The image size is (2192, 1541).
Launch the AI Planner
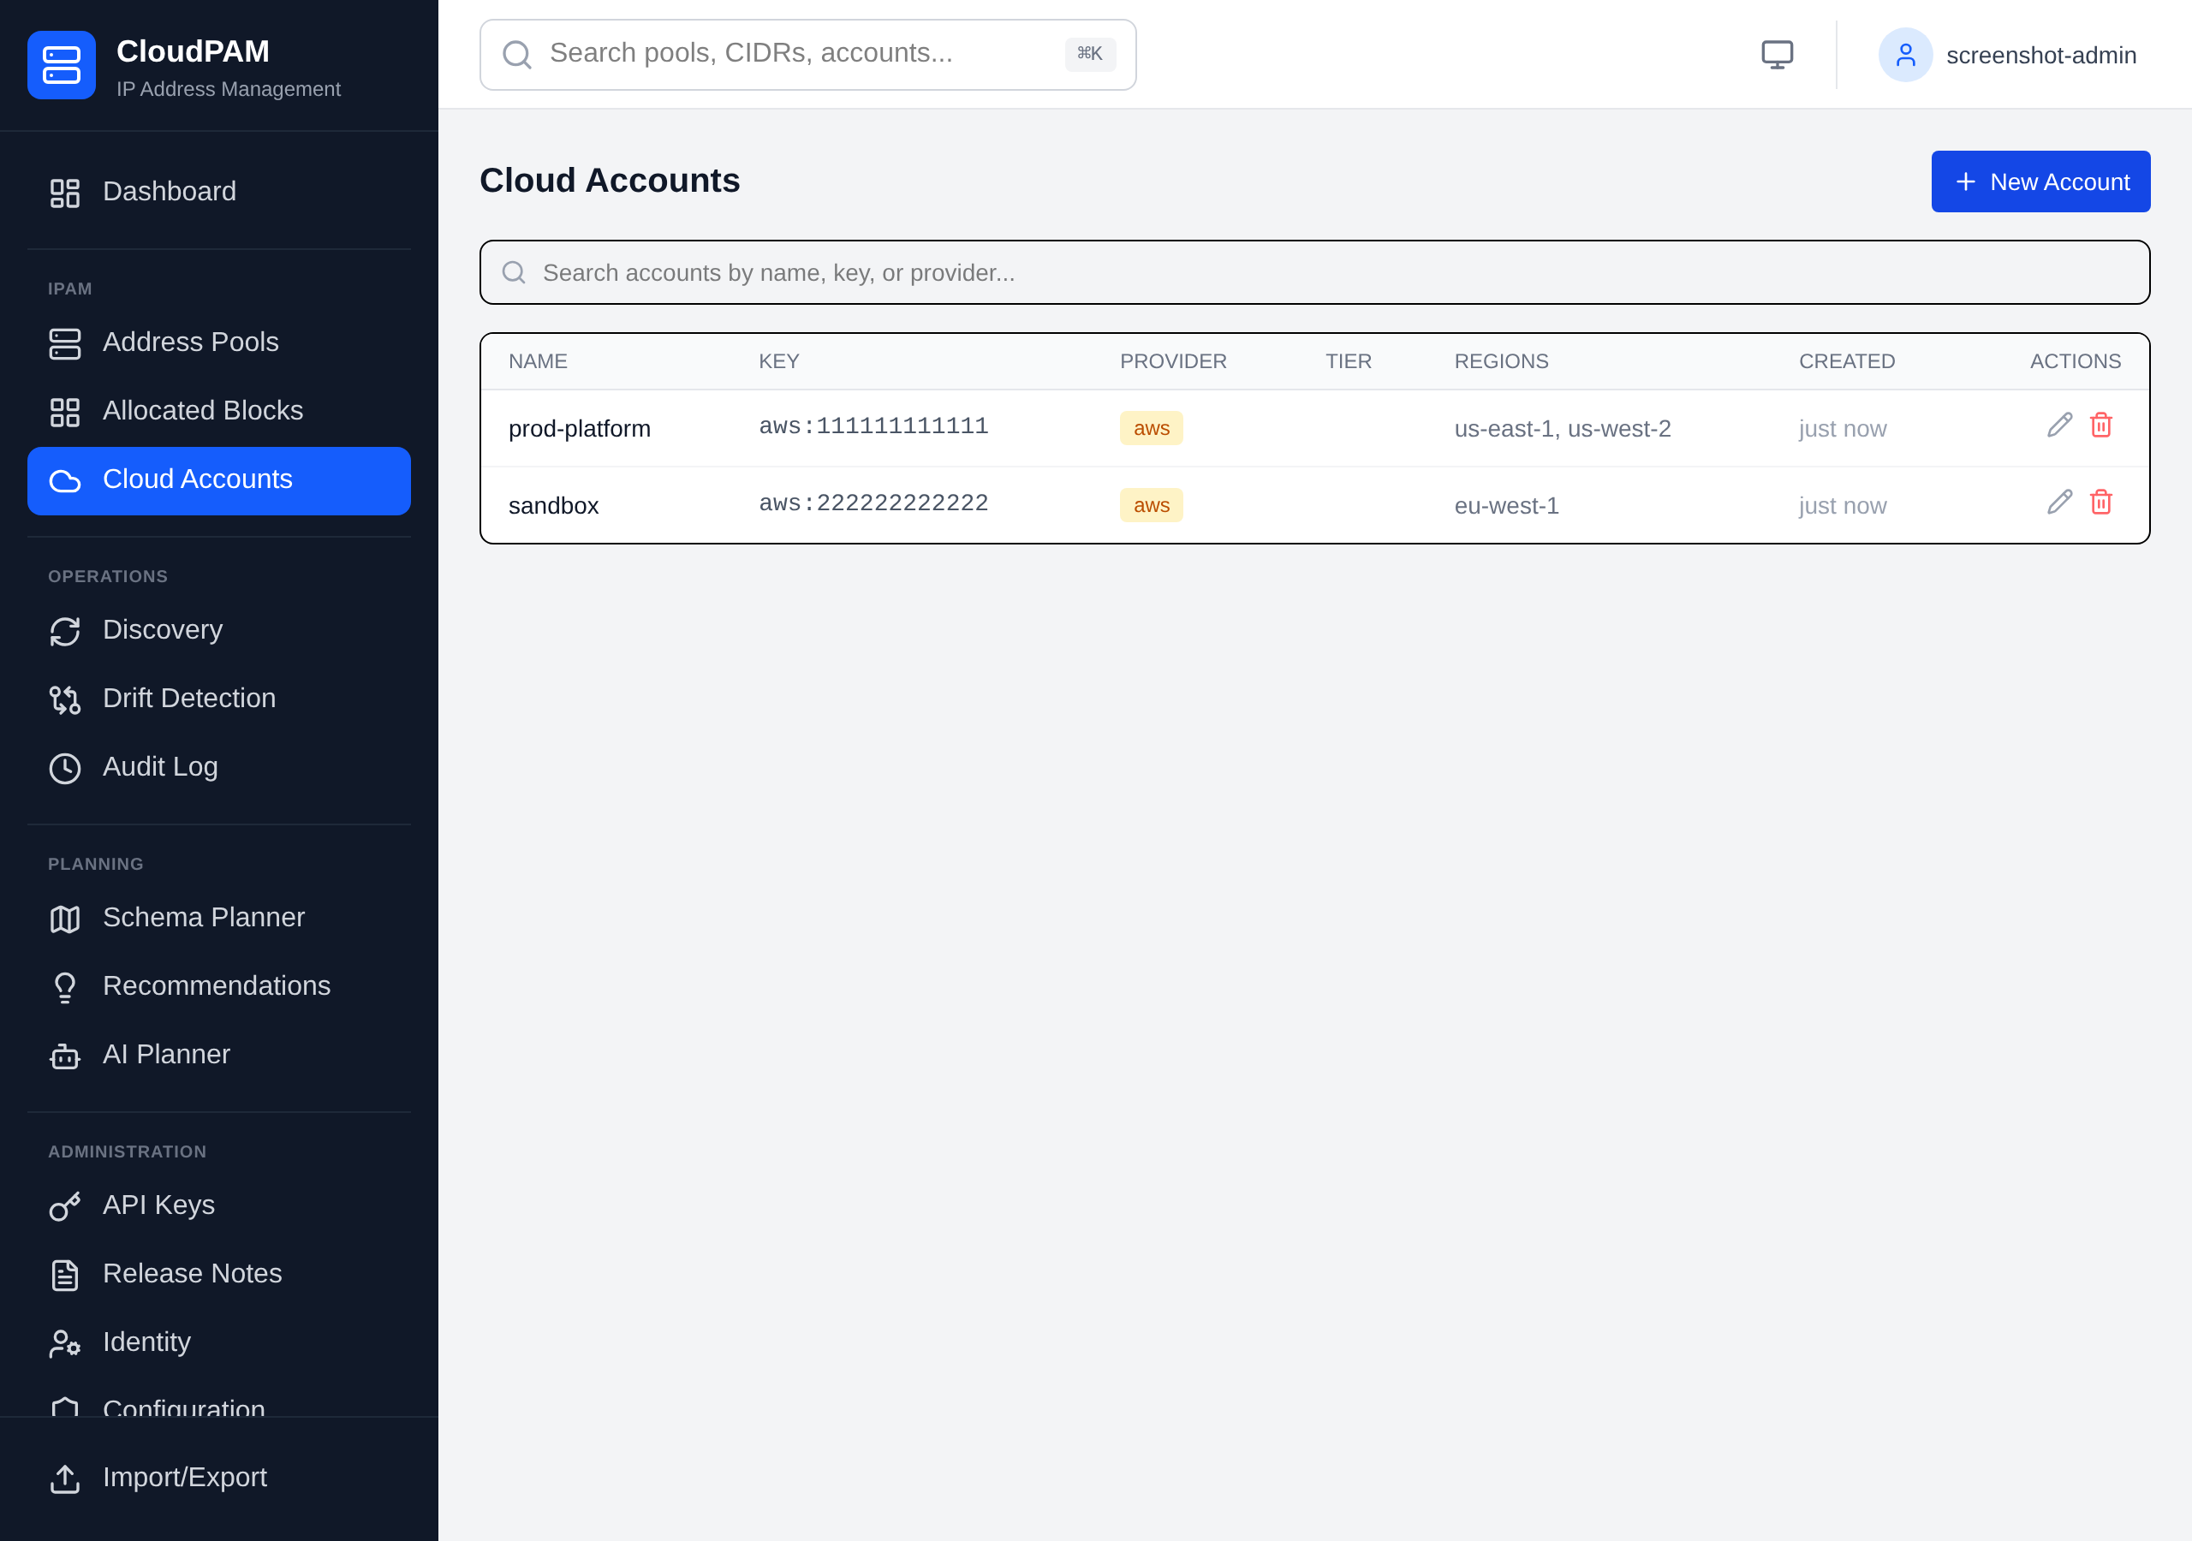point(218,1055)
